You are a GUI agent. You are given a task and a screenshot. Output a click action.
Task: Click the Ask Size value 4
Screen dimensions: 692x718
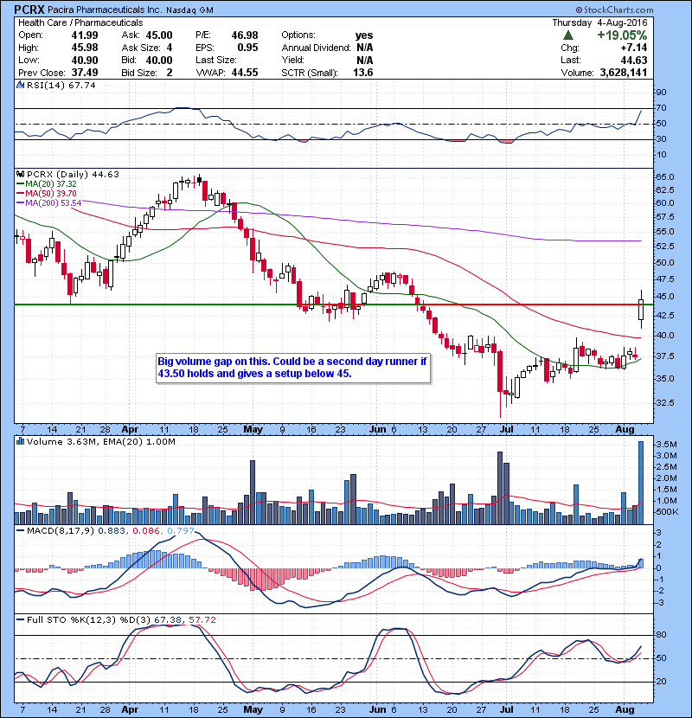point(170,48)
